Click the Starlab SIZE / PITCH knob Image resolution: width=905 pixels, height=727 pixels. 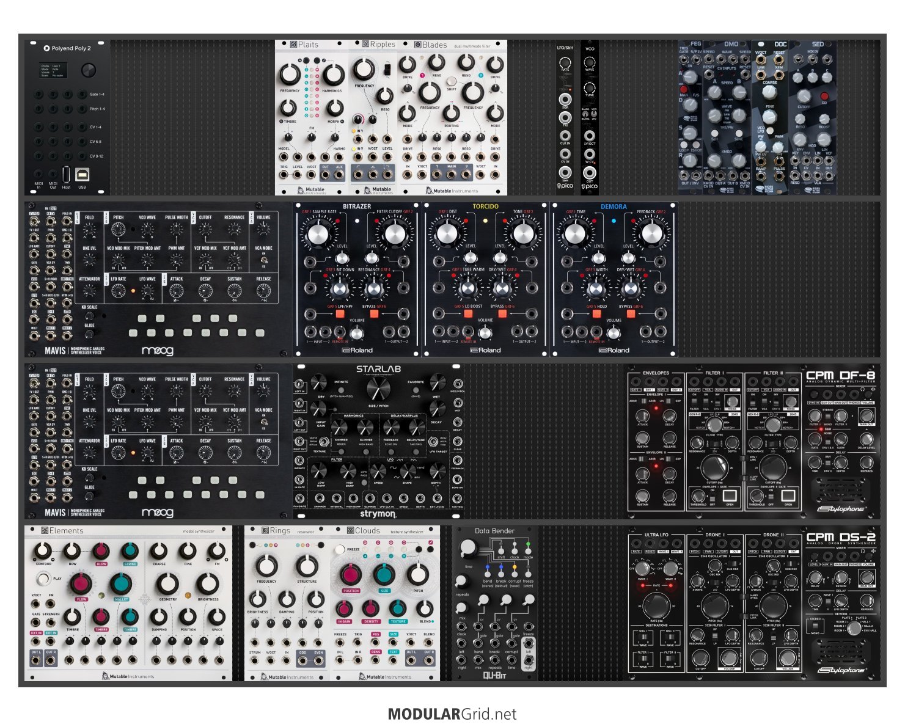coord(378,389)
